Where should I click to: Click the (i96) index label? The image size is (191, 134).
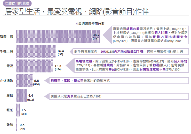point(60,54)
